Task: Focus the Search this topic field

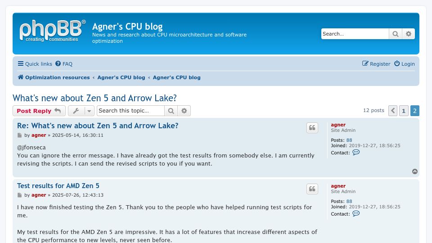Action: pos(130,111)
